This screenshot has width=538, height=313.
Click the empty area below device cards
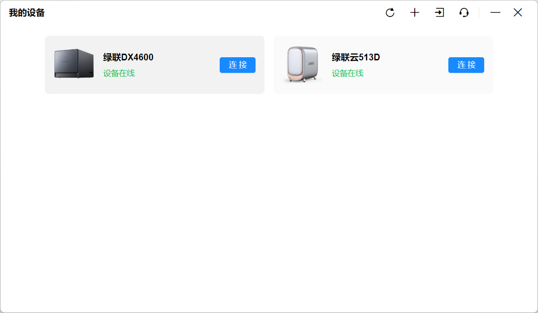pos(269,201)
